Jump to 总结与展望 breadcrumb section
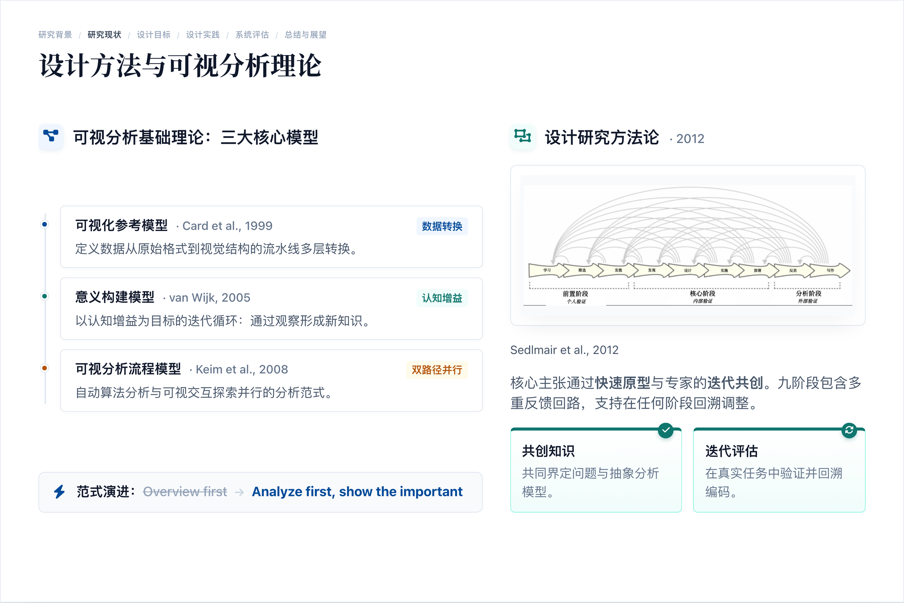The width and height of the screenshot is (904, 603). [305, 35]
